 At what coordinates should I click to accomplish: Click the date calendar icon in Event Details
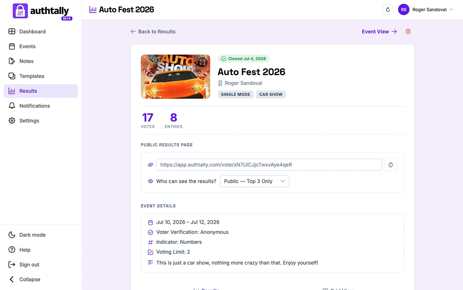[150, 222]
